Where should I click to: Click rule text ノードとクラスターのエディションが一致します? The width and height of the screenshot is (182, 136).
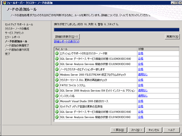click(x=82, y=70)
